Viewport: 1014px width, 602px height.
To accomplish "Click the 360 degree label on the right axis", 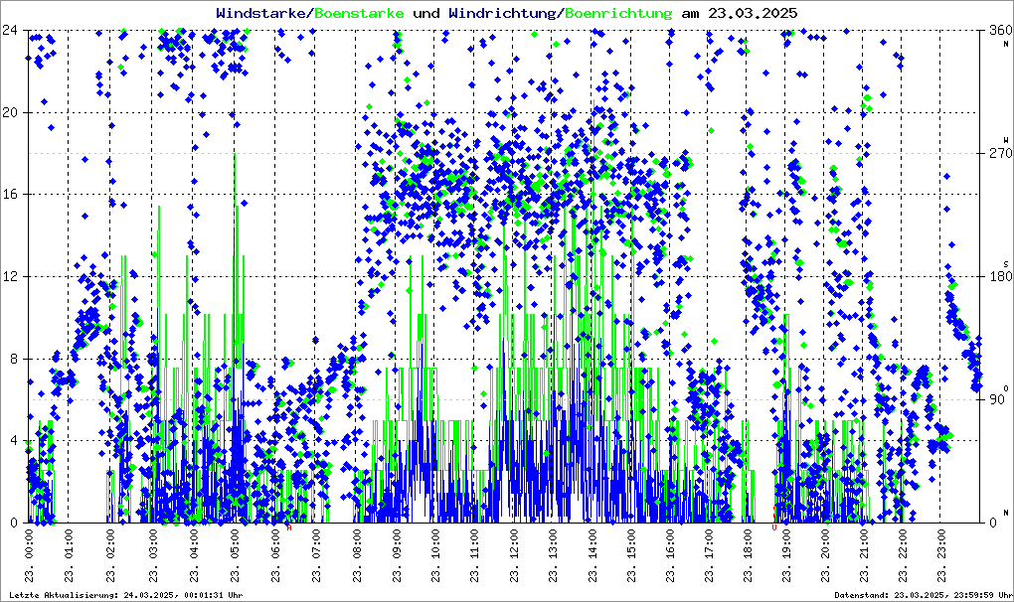I will 999,30.
